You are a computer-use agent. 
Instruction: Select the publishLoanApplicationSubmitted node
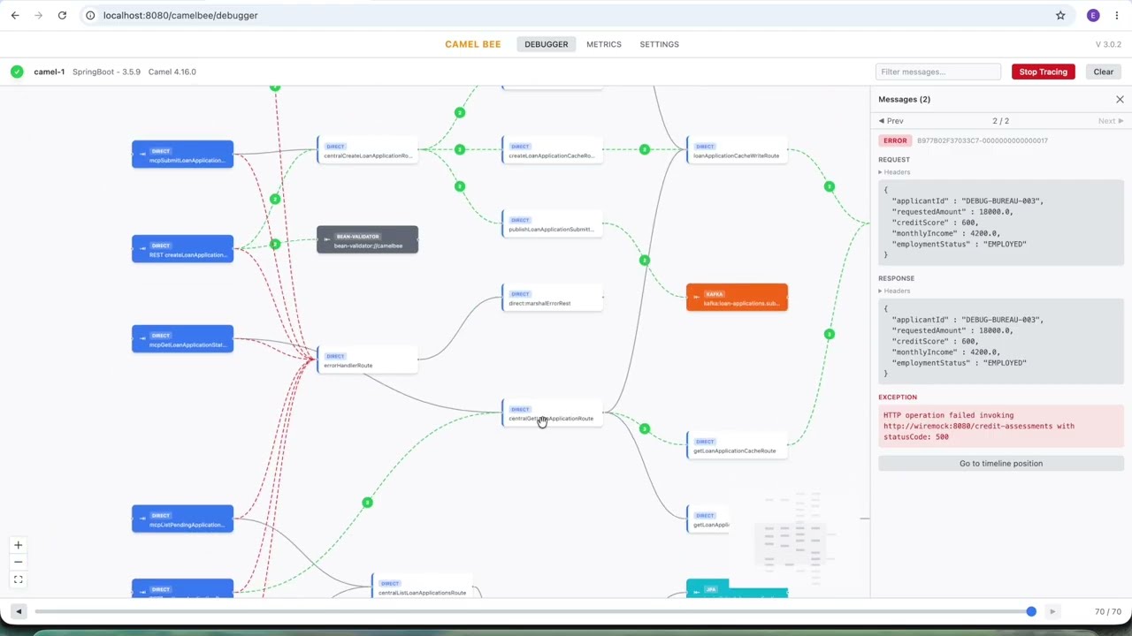(553, 223)
